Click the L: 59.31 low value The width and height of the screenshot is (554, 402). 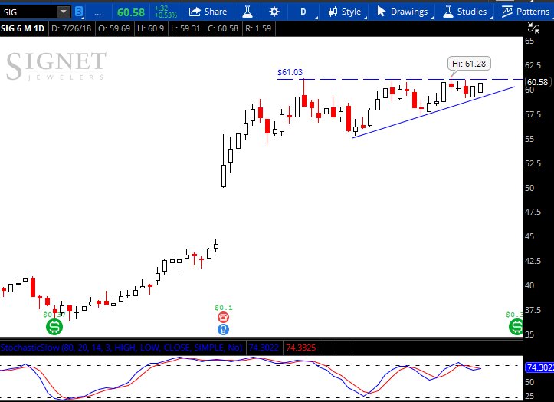coord(185,28)
